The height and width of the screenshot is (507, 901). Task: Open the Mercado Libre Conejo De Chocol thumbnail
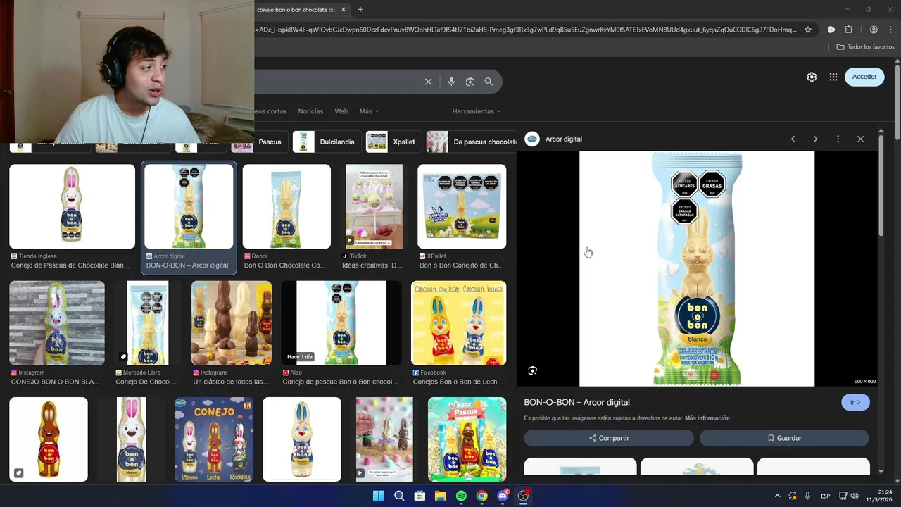click(x=148, y=323)
